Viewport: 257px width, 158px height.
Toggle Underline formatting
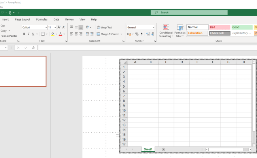coord(33,34)
